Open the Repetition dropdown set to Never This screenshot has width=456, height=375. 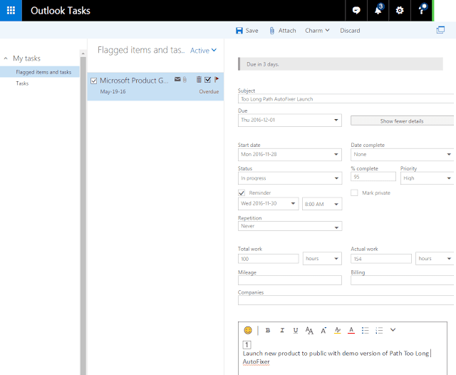pos(289,227)
